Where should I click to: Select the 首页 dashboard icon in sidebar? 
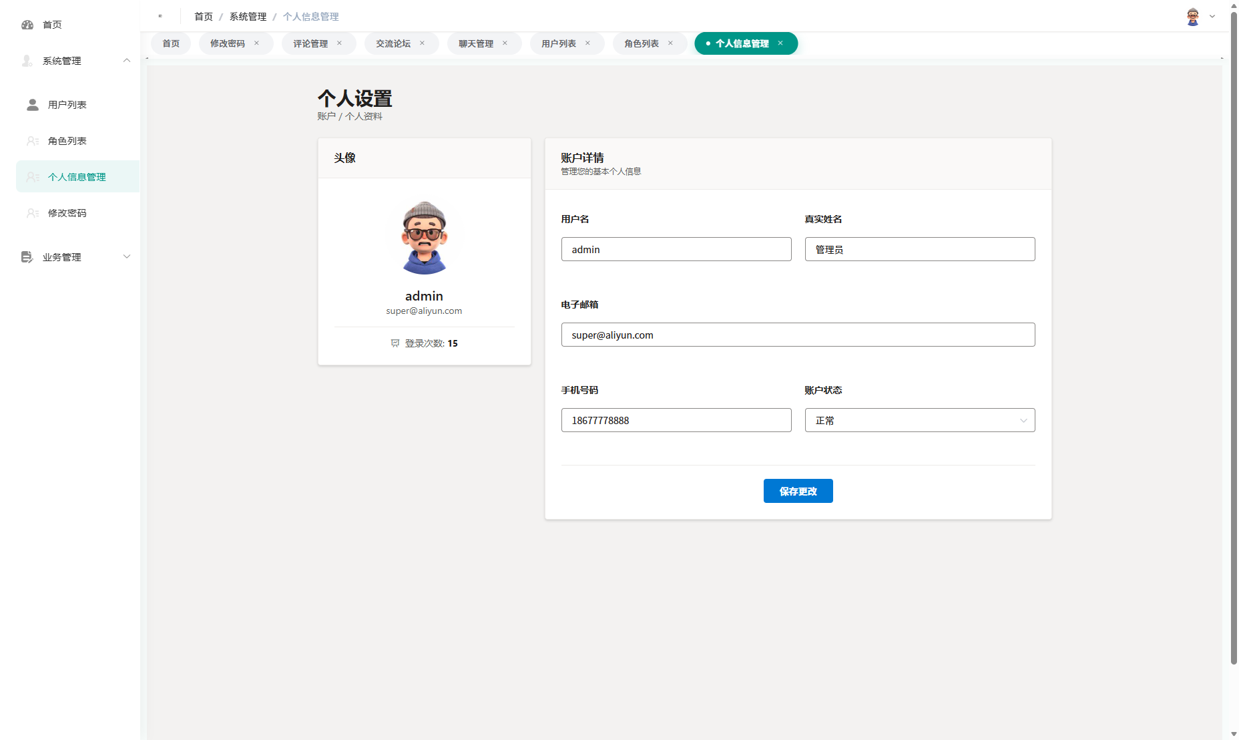click(27, 25)
